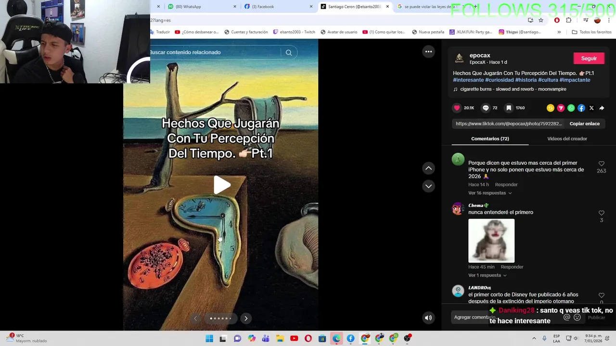Bookmark this page with the star icon

[541, 20]
